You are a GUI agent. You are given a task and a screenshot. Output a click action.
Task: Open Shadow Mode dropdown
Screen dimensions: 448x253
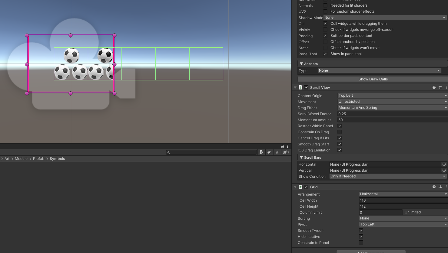385,18
